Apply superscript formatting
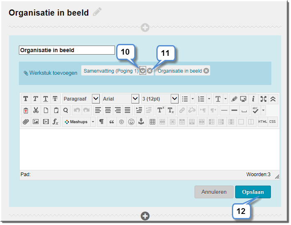The height and width of the screenshot is (225, 291). click(160, 110)
